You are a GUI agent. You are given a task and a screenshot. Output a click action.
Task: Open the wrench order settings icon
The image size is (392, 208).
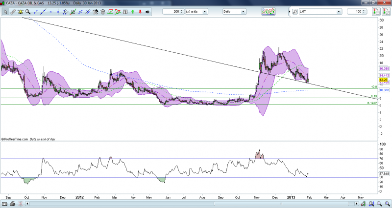point(294,11)
